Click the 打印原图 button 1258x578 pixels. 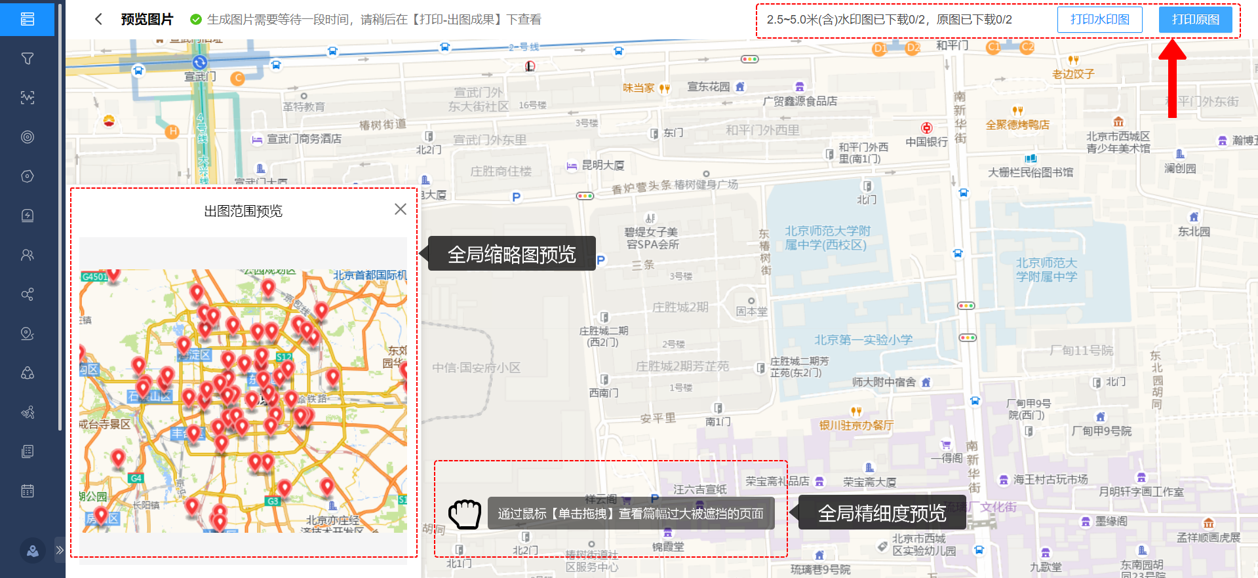tap(1195, 20)
